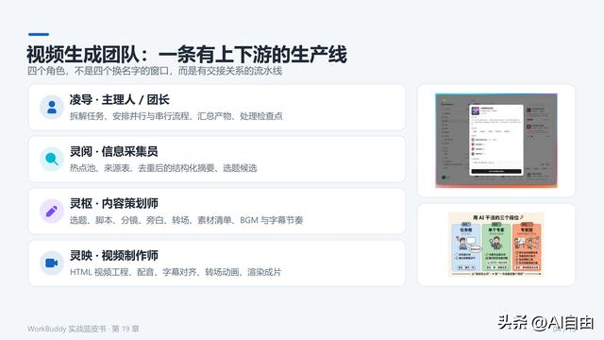Click the heading 凌导 · 主理人 / 团长
Screen dimensions: 604x340
pos(120,99)
